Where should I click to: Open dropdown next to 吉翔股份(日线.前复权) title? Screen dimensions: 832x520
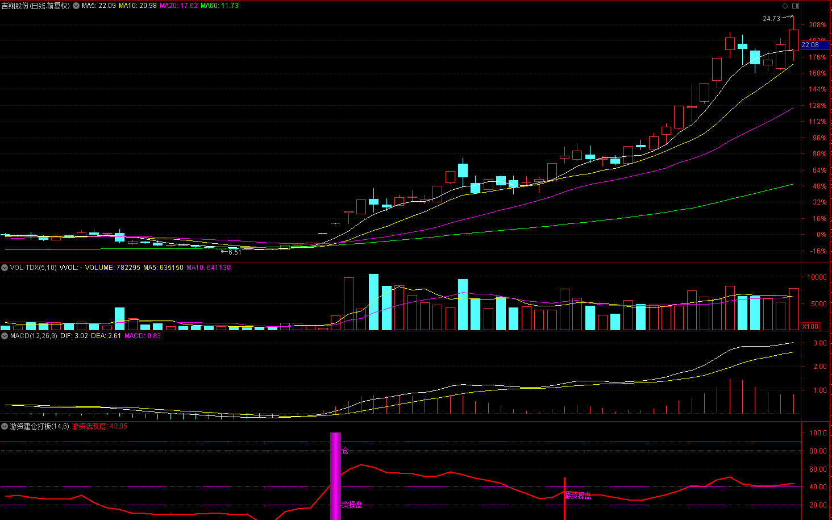[76, 6]
